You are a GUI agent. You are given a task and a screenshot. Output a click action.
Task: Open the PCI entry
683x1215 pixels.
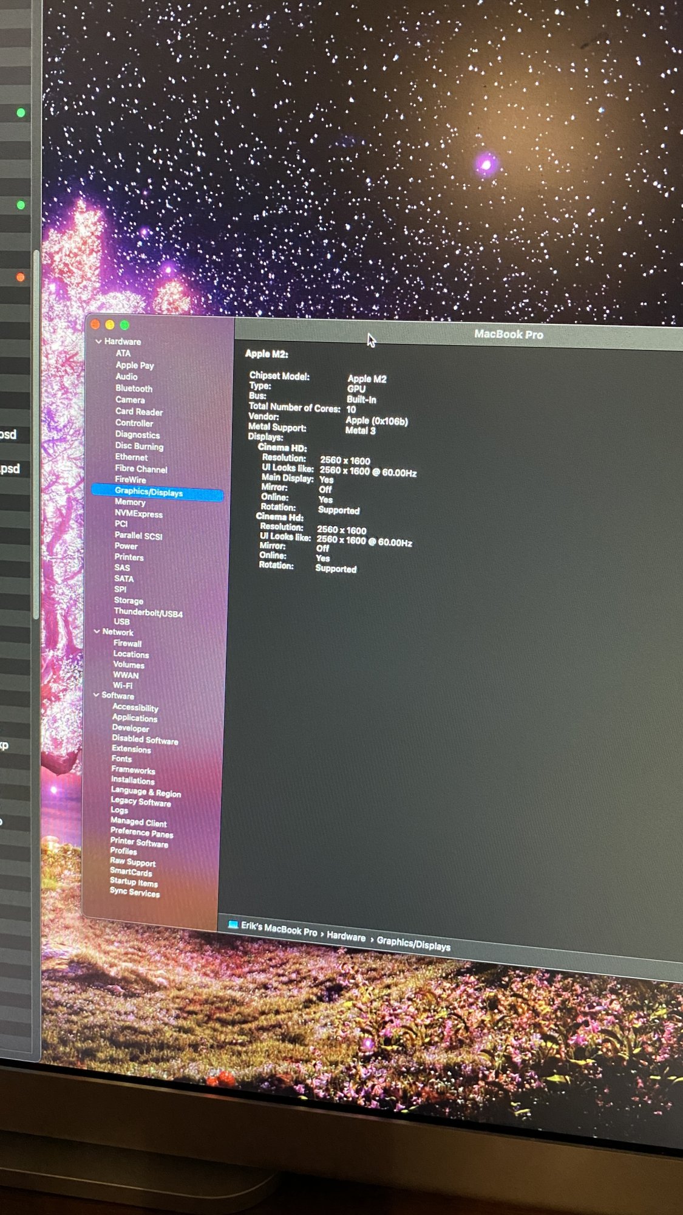click(x=121, y=524)
